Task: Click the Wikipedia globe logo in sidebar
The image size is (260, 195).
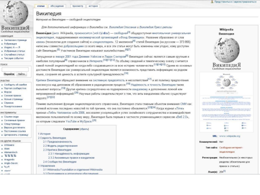Action: [15, 13]
